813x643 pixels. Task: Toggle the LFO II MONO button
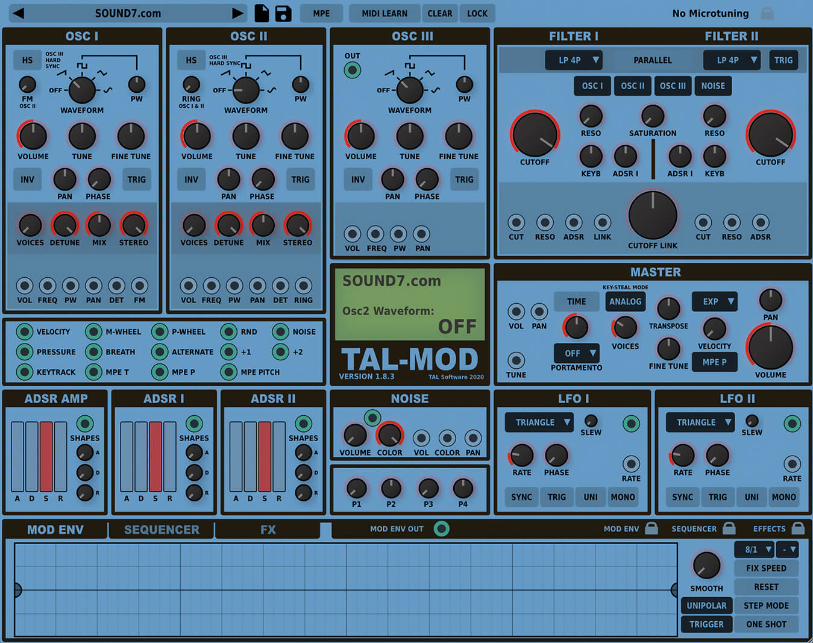coord(783,497)
